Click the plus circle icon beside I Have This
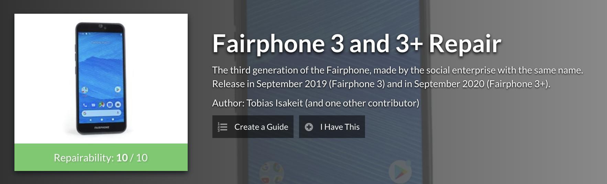 point(309,127)
